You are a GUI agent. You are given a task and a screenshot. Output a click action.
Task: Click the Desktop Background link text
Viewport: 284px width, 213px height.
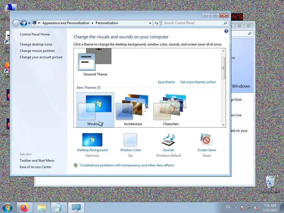[x=92, y=150]
